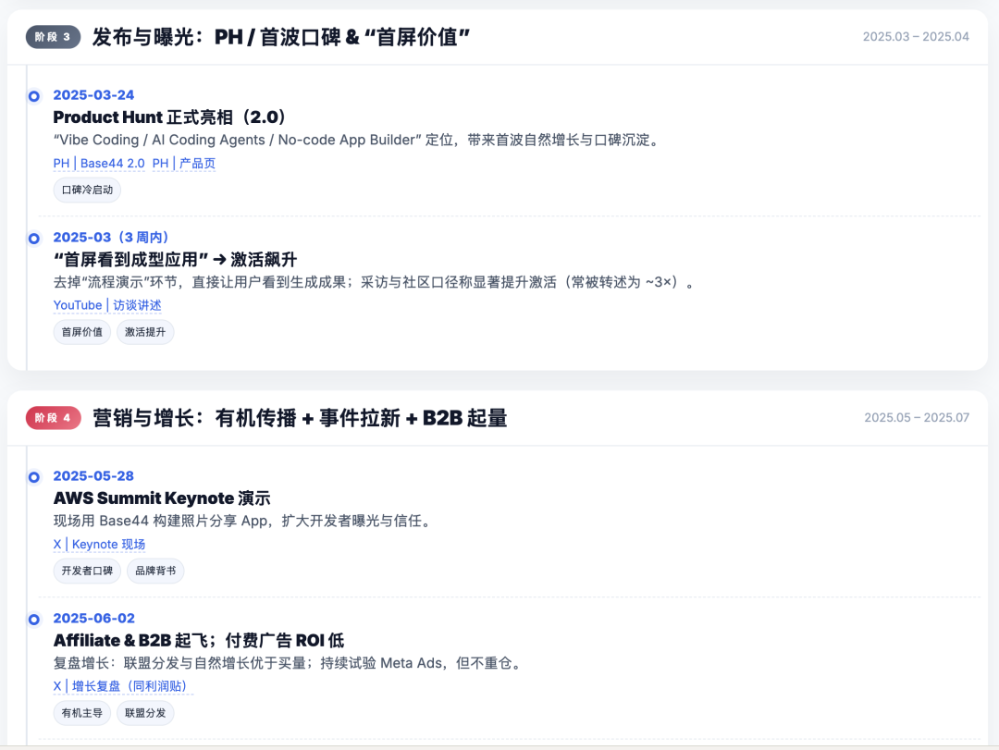Open the YouTube | 访谈讲述 link
This screenshot has width=999, height=750.
point(107,305)
